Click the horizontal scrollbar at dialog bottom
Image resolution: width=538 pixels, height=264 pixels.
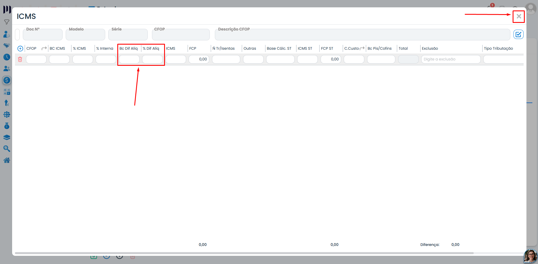pyautogui.click(x=244, y=253)
